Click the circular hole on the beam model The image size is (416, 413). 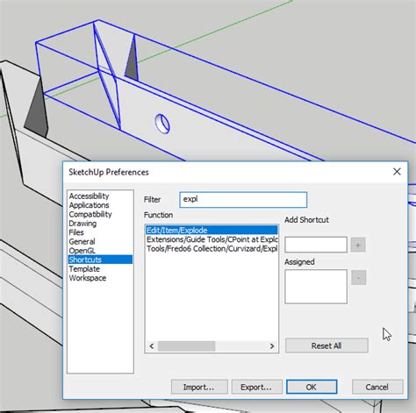tap(162, 124)
